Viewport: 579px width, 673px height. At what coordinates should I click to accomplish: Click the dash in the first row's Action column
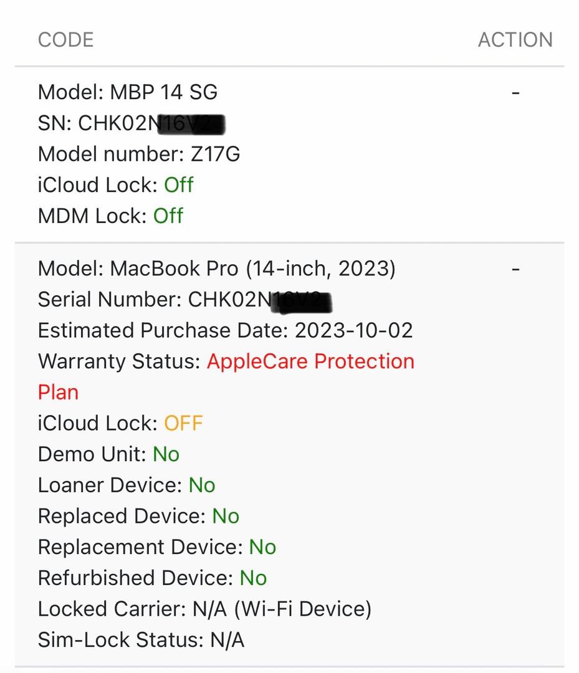pyautogui.click(x=515, y=93)
